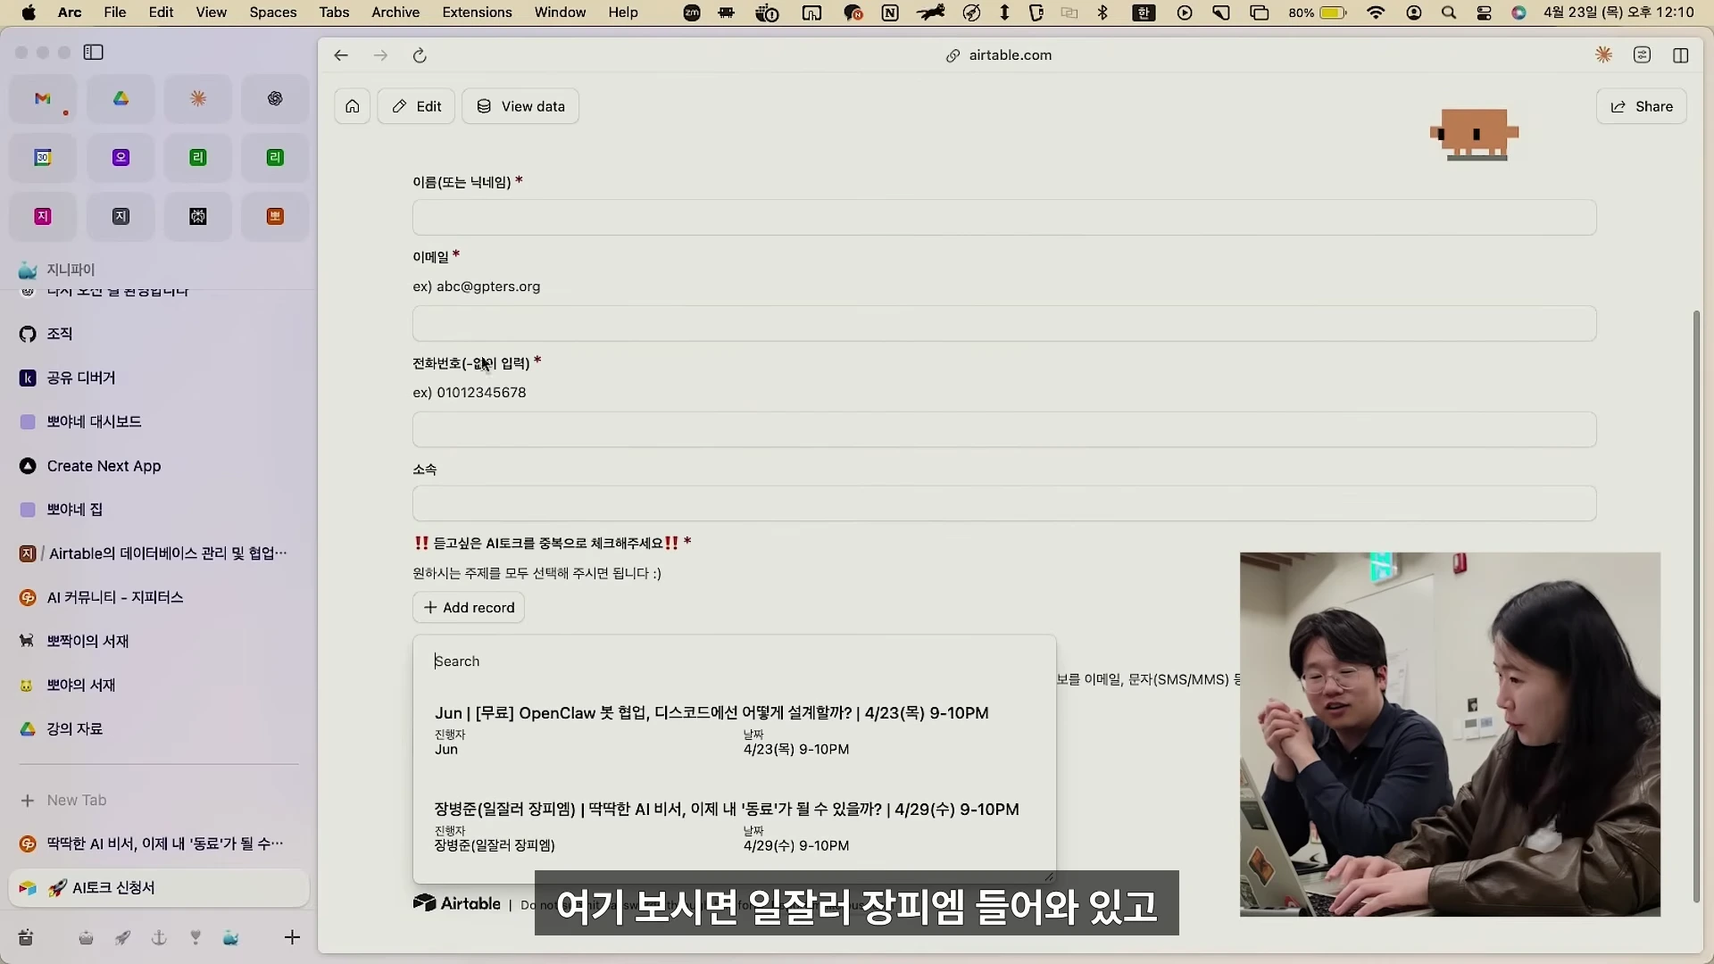Open the 조직 GitHub tab
Image resolution: width=1714 pixels, height=964 pixels.
[159, 334]
